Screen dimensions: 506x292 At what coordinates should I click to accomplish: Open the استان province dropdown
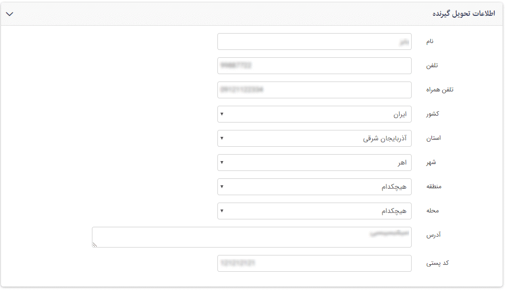(x=314, y=138)
